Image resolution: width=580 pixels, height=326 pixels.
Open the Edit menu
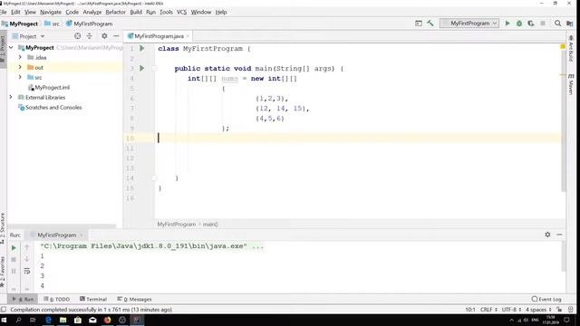tap(15, 12)
